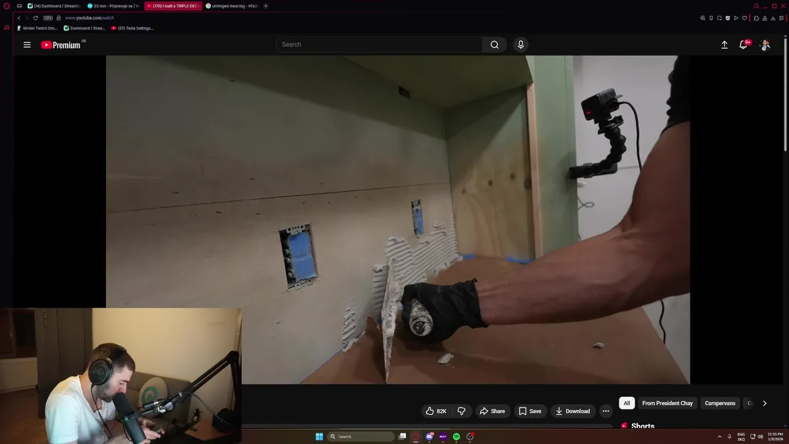This screenshot has height=444, width=789.
Task: Open the 11:33 PM clock calendar
Action: 775,437
